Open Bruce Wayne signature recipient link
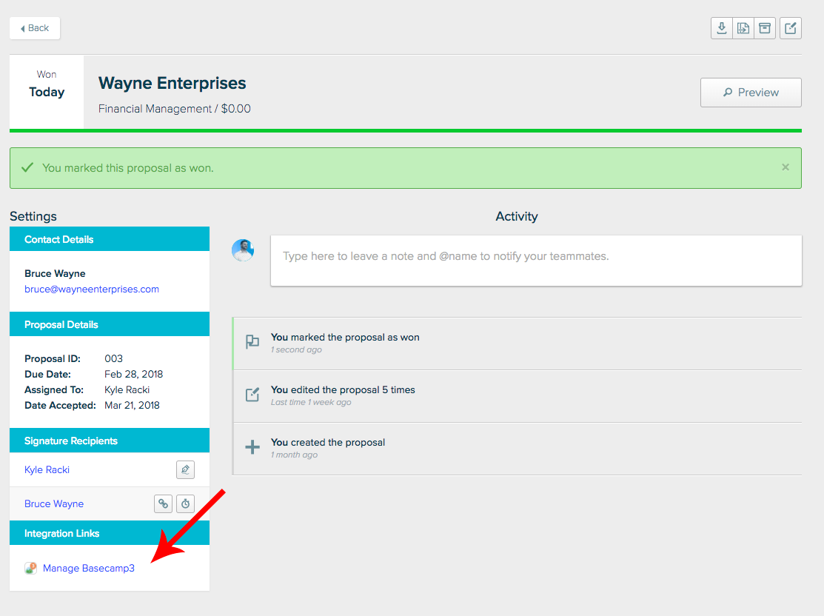824x616 pixels. 54,504
